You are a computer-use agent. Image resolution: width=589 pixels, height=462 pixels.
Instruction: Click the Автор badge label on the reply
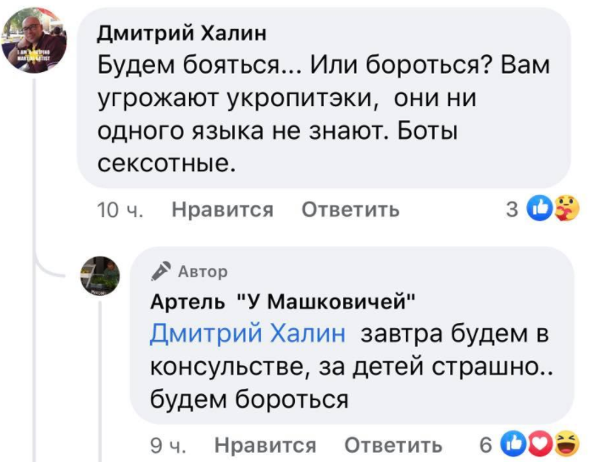coord(203,271)
